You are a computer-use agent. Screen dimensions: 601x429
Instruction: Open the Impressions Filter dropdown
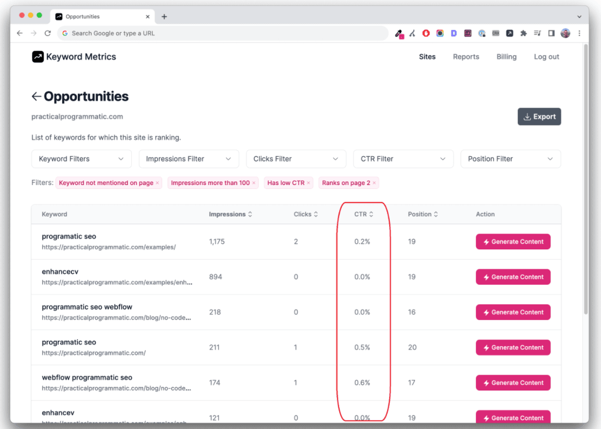(x=188, y=159)
